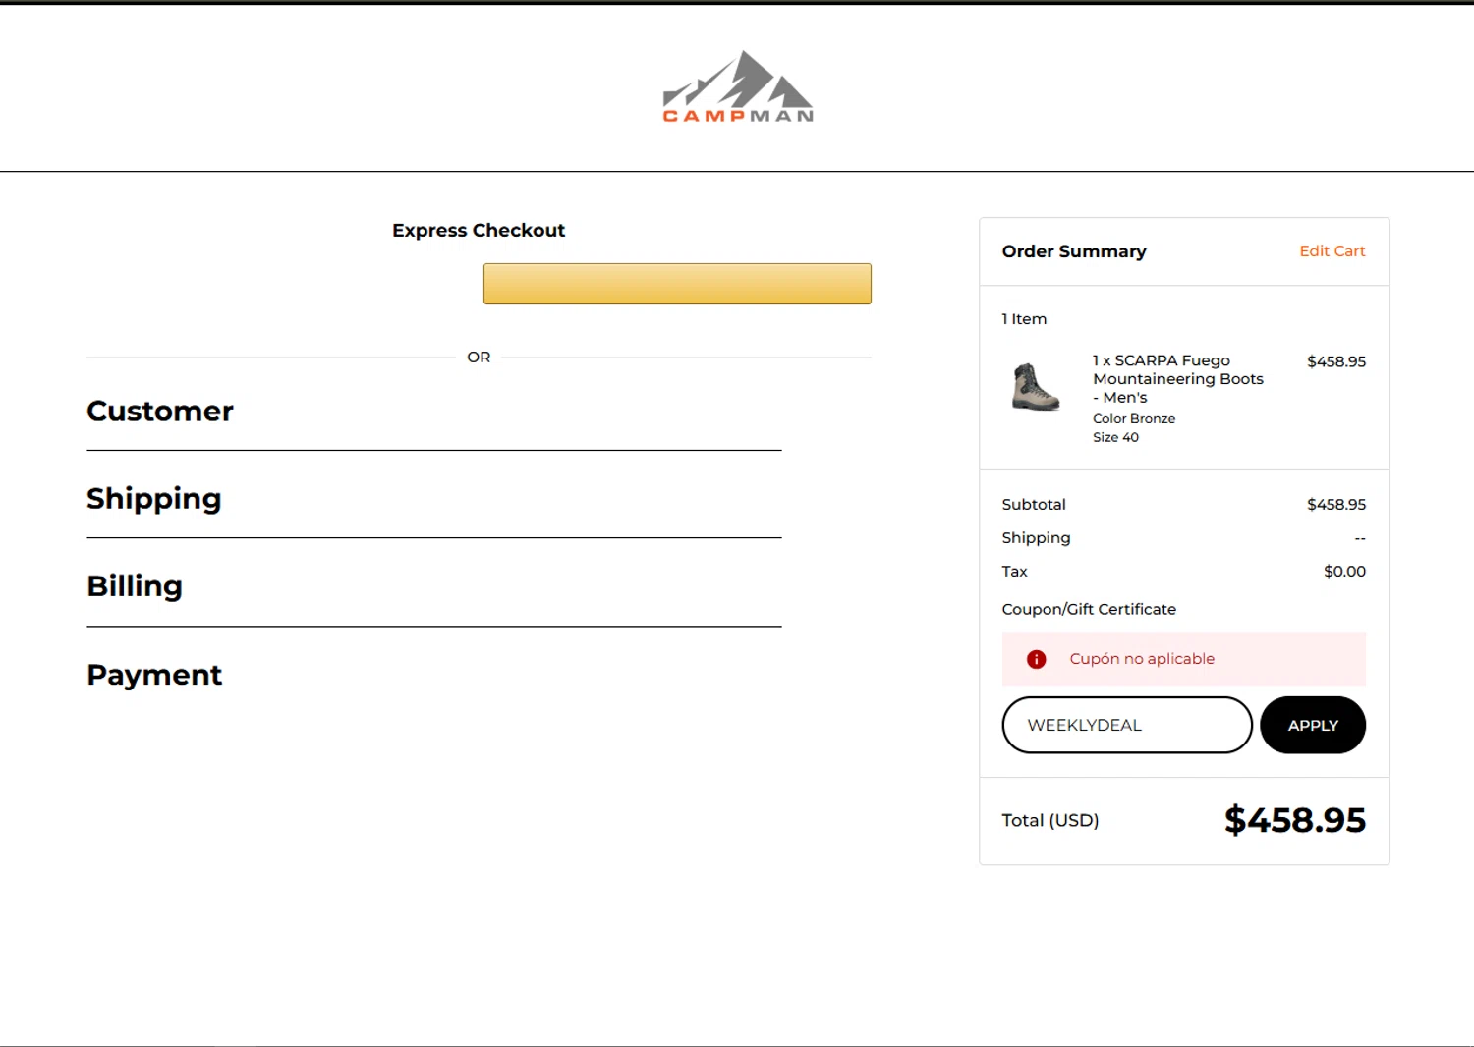Click the Express Checkout heading
1474x1047 pixels.
pyautogui.click(x=479, y=230)
